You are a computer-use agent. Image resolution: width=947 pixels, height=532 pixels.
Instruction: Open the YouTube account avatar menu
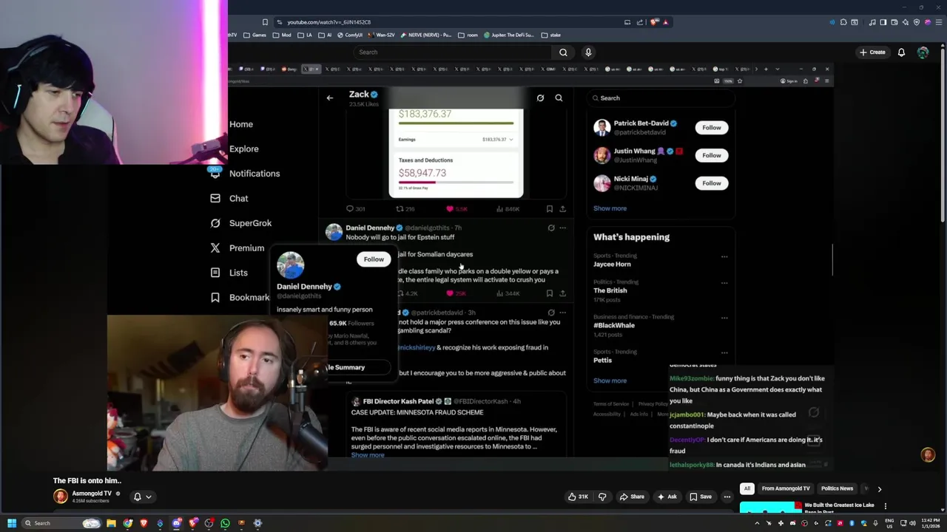923,52
